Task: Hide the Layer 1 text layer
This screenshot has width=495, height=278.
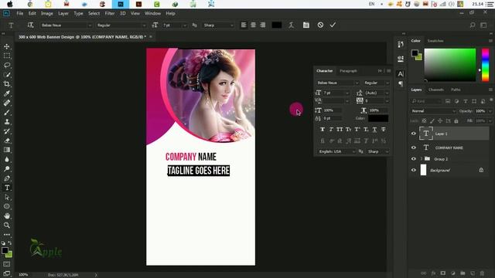Action: pos(414,134)
